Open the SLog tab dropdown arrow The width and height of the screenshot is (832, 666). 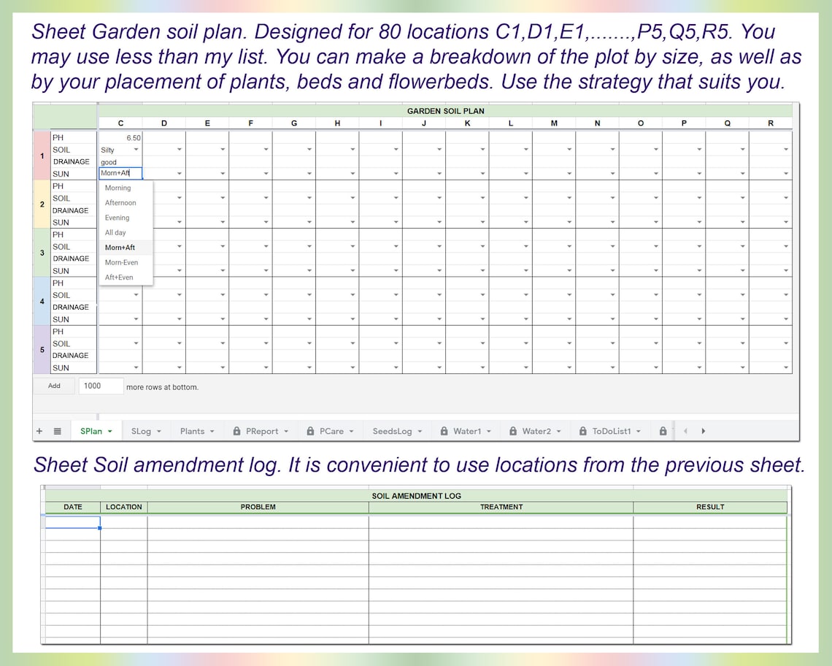click(158, 431)
